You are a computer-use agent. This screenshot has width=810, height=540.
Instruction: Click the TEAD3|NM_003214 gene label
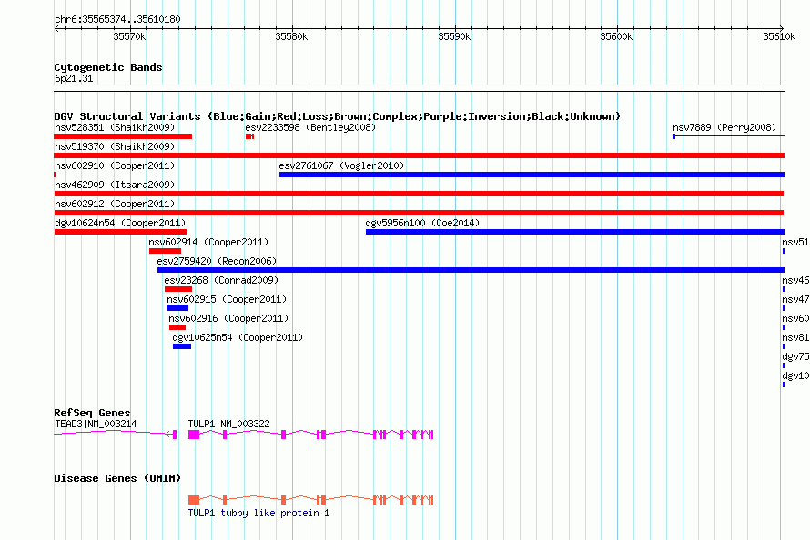pyautogui.click(x=96, y=424)
